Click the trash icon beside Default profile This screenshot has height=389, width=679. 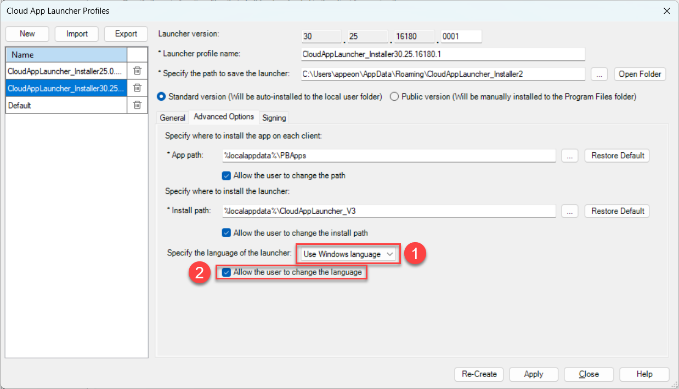click(137, 105)
